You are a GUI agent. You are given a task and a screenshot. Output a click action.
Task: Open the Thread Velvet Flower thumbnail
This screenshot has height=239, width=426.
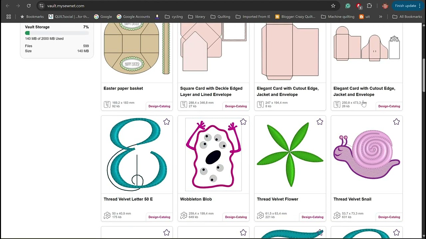(x=290, y=155)
